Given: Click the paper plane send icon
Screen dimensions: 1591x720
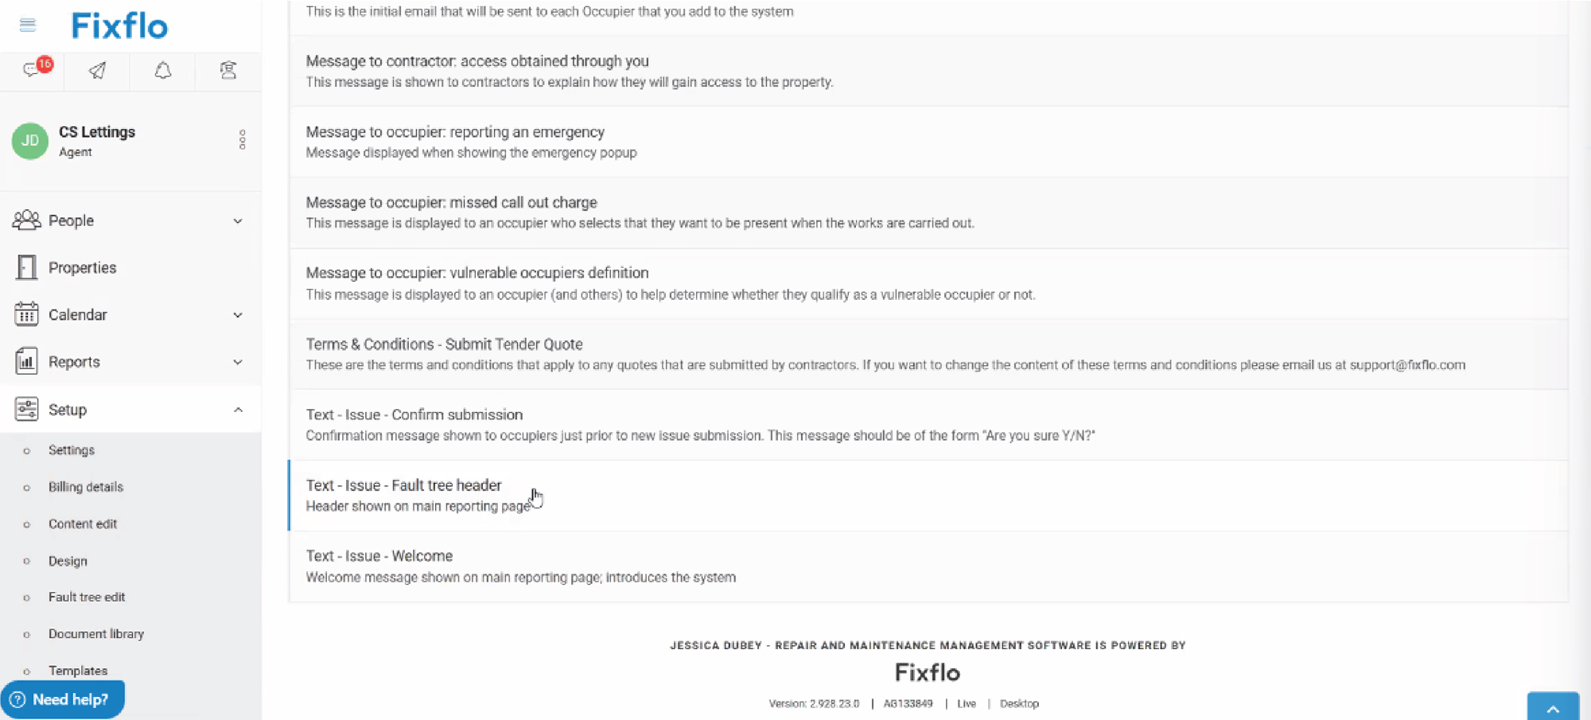Looking at the screenshot, I should [x=97, y=71].
